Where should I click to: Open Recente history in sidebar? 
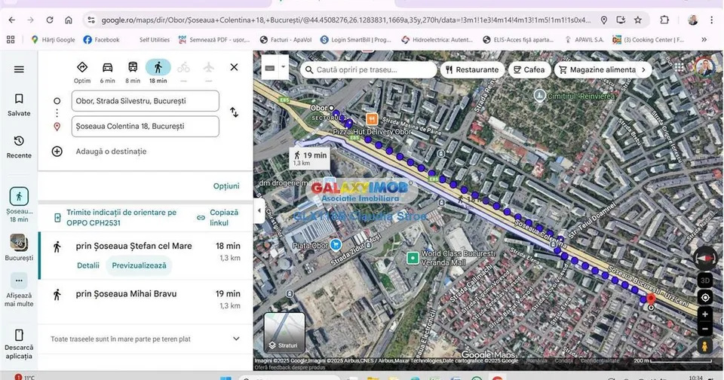click(19, 147)
